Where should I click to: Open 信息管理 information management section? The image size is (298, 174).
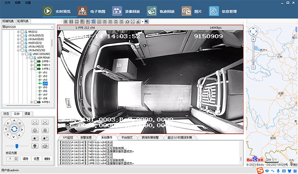(x=223, y=11)
